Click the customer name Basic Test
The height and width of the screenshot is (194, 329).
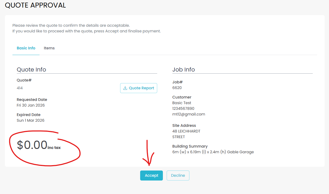182,103
